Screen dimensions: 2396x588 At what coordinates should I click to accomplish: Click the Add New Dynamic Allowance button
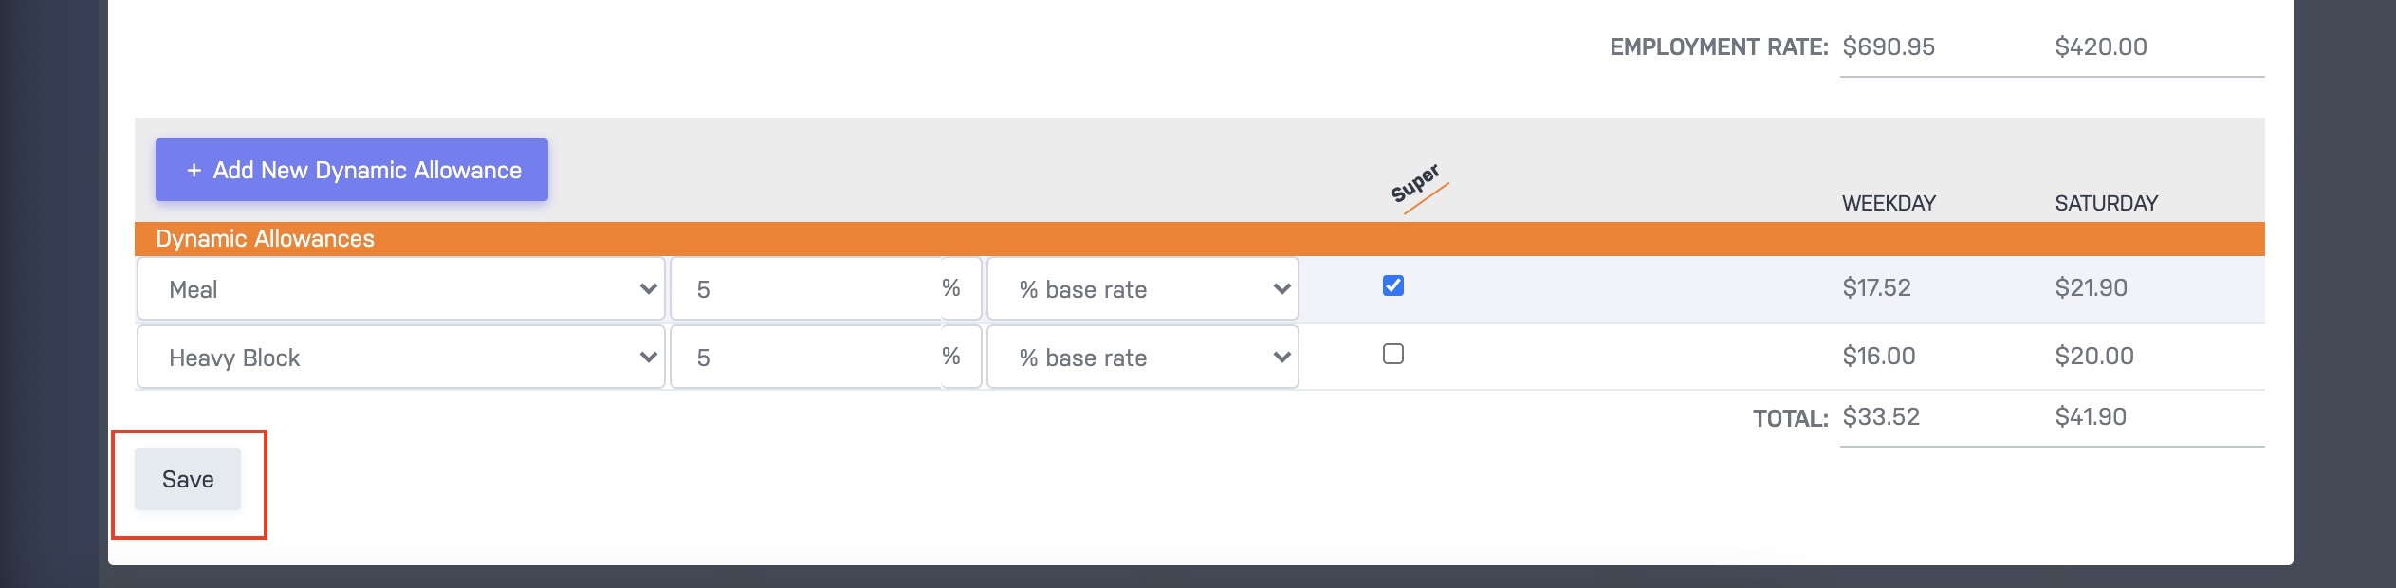(x=352, y=170)
